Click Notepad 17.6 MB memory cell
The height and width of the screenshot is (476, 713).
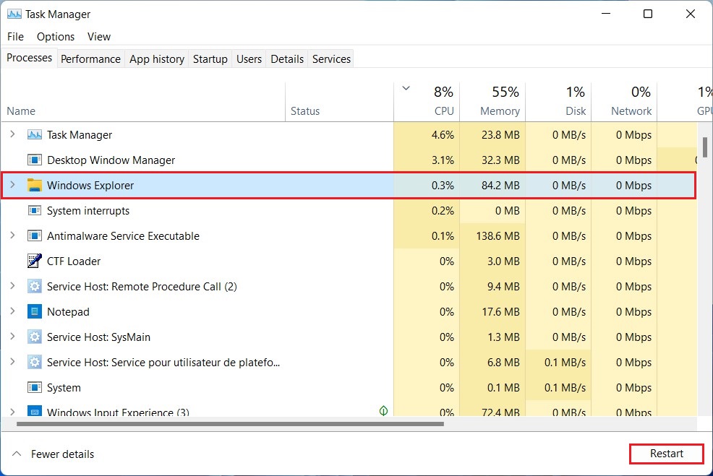tap(492, 311)
